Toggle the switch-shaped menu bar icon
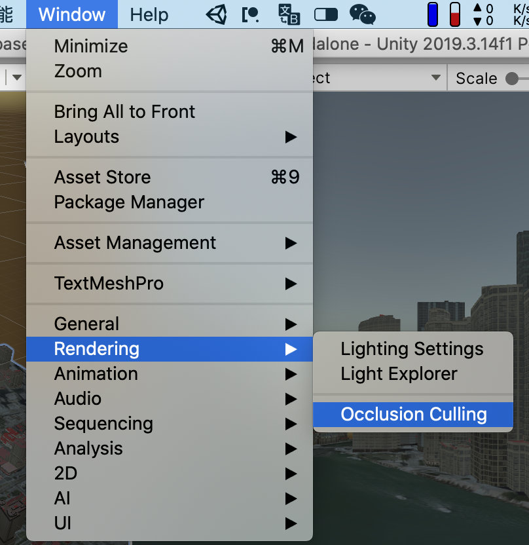The image size is (529, 545). 326,14
